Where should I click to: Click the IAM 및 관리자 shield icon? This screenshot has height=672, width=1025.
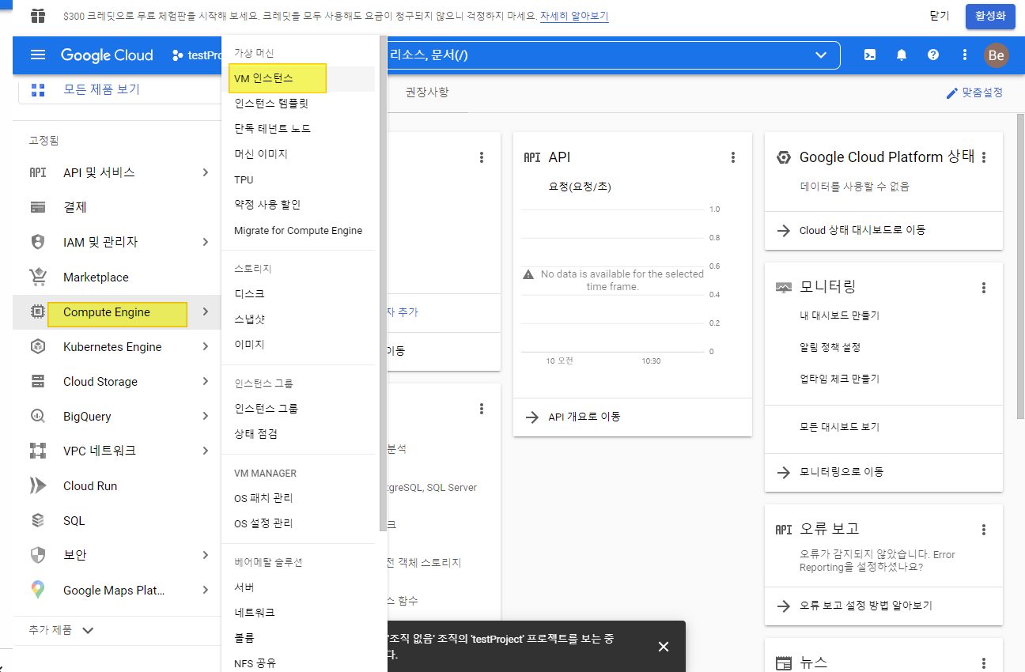(x=37, y=242)
